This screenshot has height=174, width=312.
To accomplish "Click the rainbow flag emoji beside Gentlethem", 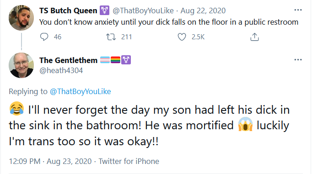I will (115, 60).
